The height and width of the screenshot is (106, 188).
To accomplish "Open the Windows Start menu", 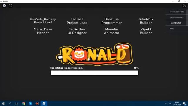I will point(3,103).
